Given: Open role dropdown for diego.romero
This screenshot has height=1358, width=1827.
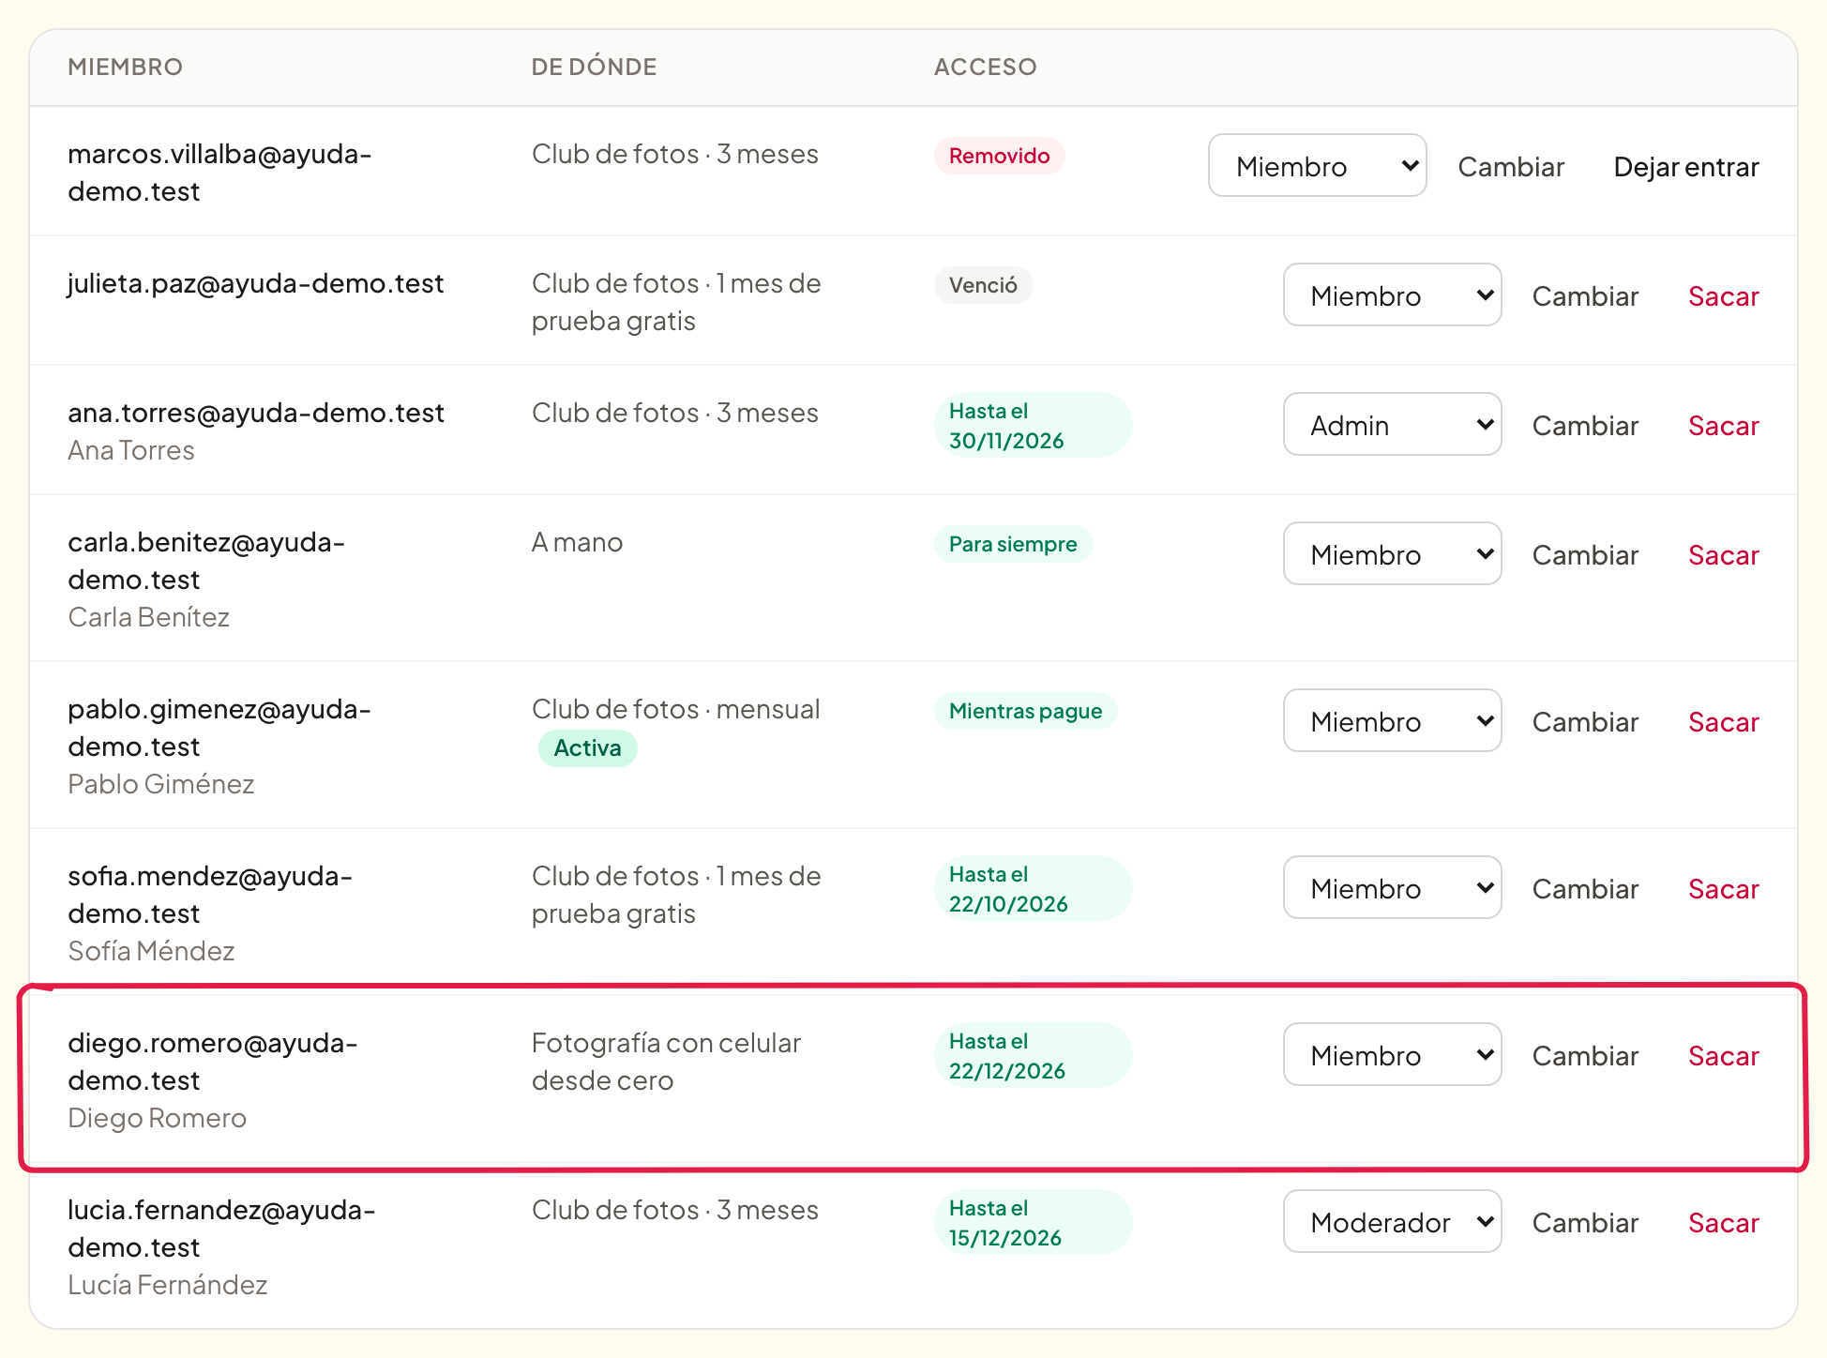Looking at the screenshot, I should pos(1392,1055).
